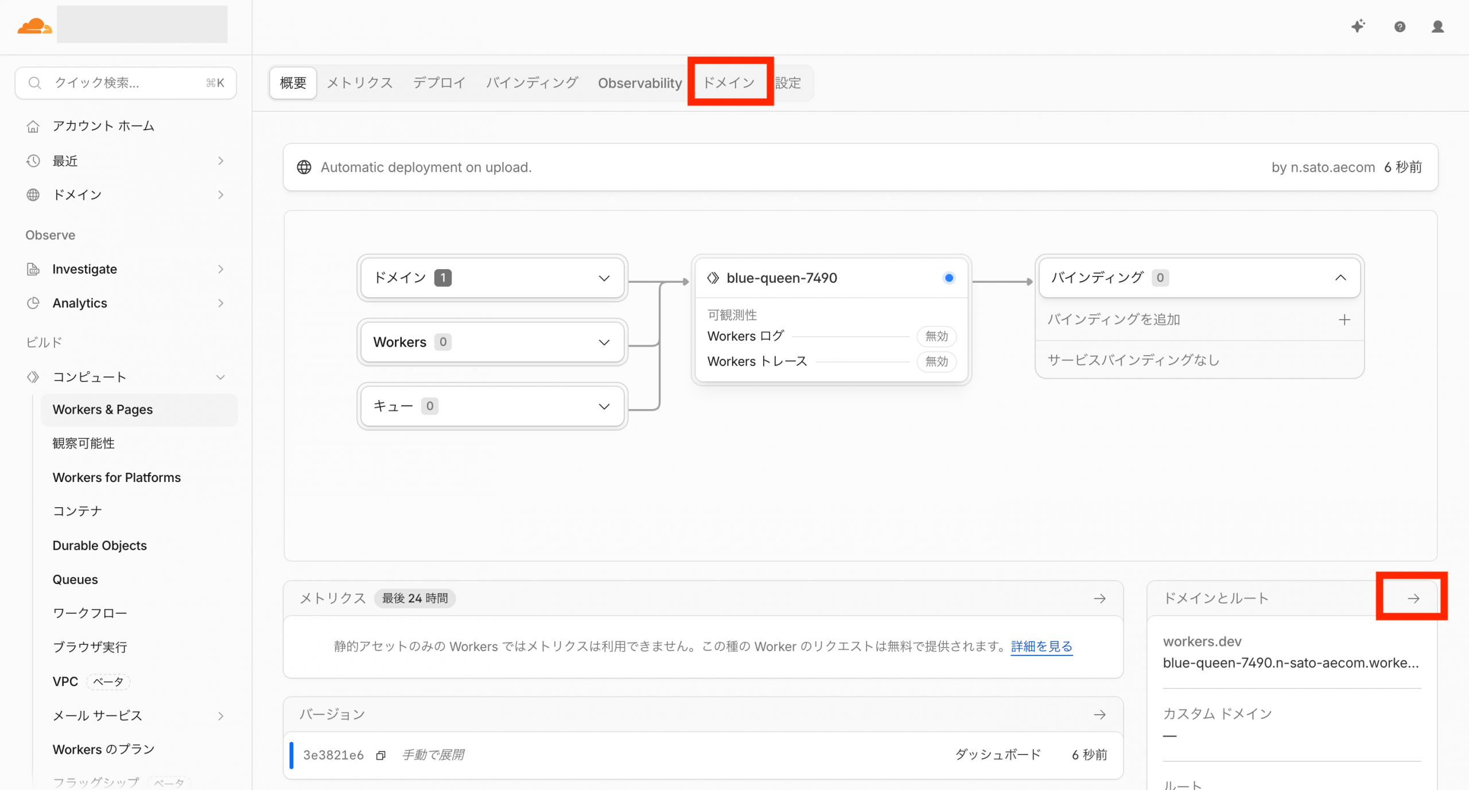Open 観察可能性 in sidebar
The width and height of the screenshot is (1469, 790).
(84, 443)
